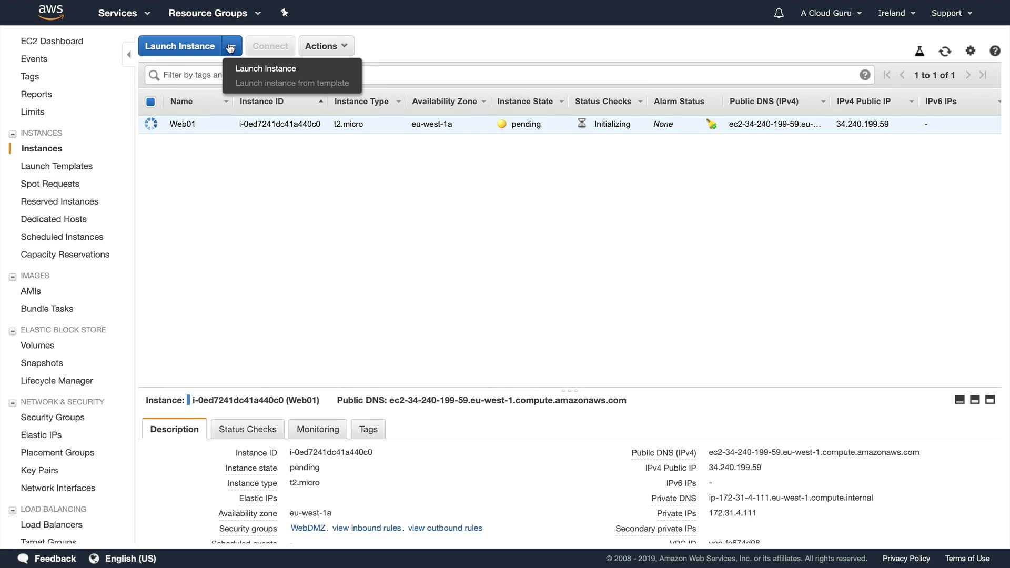This screenshot has height=568, width=1010.
Task: Open the Actions dropdown
Action: (x=326, y=46)
